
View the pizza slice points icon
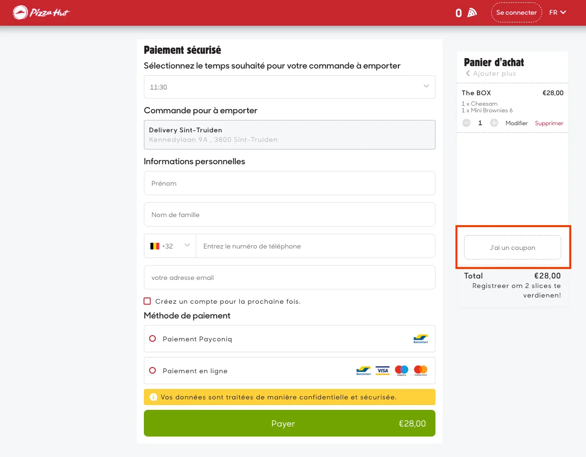pos(472,13)
